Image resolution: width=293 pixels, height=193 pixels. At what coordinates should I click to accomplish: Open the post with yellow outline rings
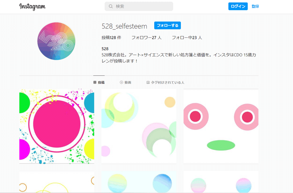coord(57,182)
